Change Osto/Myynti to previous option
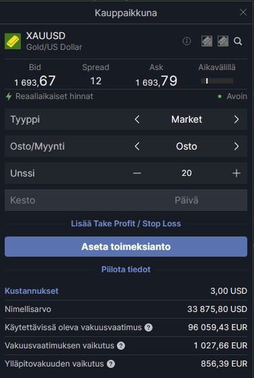Image resolution: width=254 pixels, height=378 pixels. [x=137, y=146]
